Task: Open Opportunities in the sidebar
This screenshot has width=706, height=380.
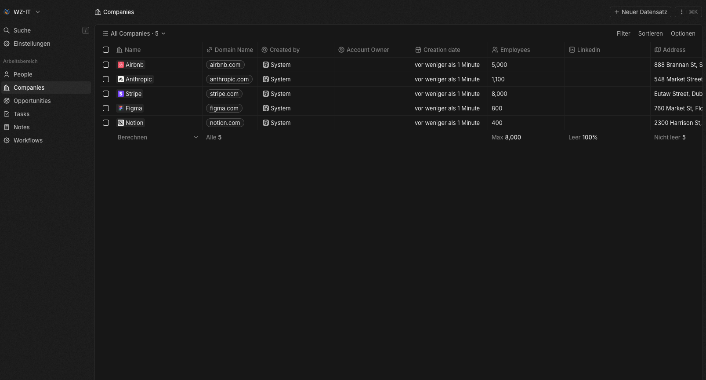Action: tap(46, 101)
